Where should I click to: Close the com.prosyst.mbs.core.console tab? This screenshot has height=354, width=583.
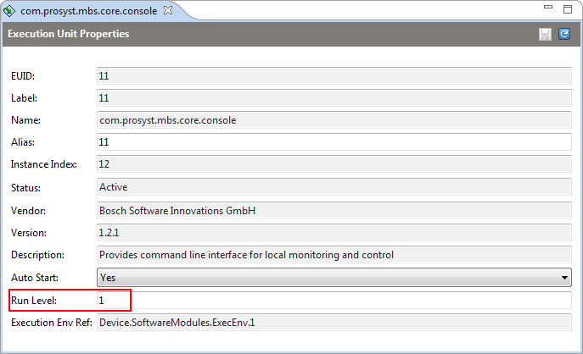tap(168, 10)
